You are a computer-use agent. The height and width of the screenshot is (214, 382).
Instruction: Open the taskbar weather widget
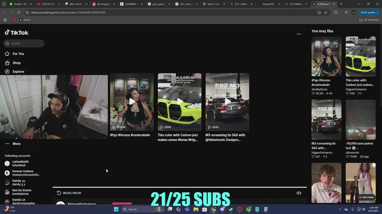pyautogui.click(x=10, y=209)
